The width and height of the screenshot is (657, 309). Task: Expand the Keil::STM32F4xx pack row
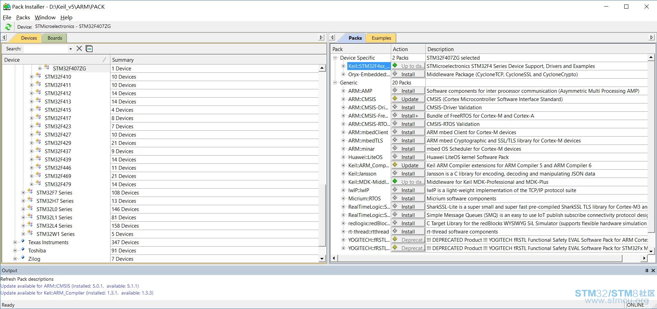tap(343, 66)
